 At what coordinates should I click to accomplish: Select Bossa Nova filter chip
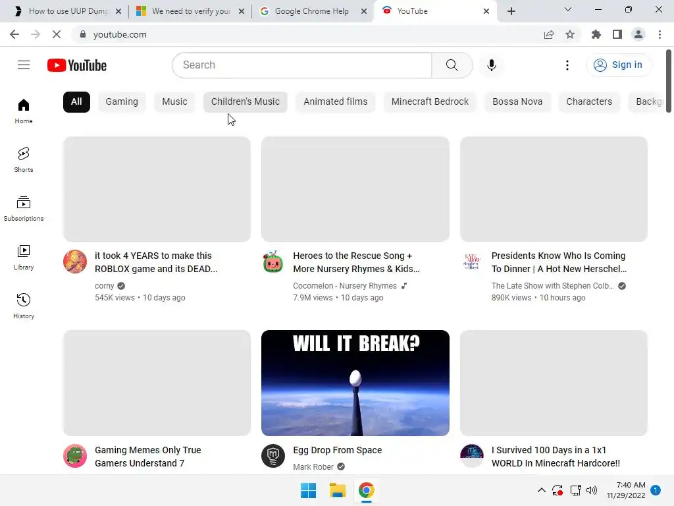coord(517,102)
